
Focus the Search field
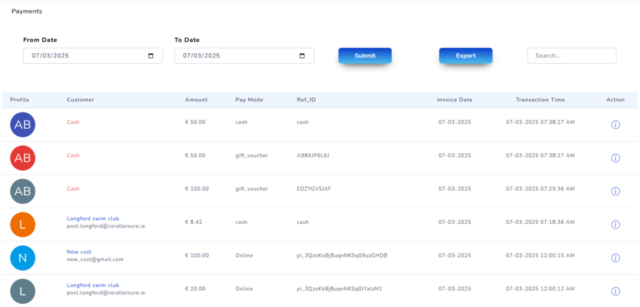click(571, 56)
